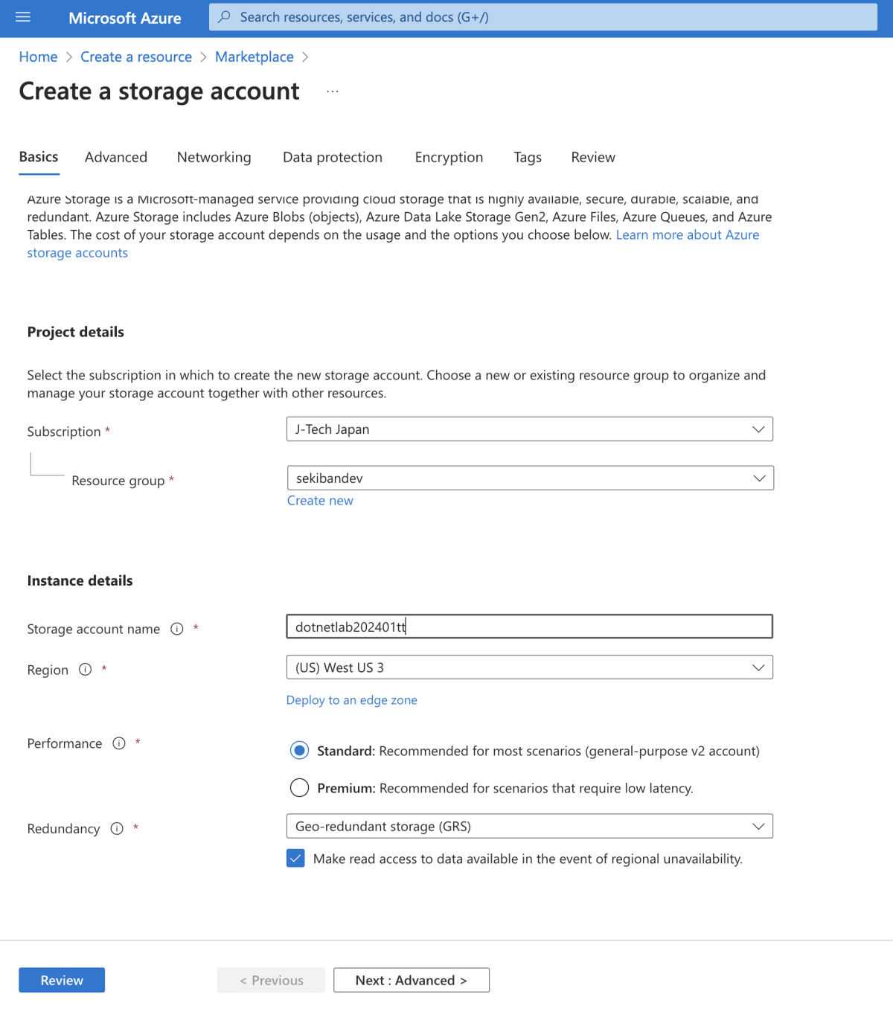Open the Redundancy dropdown
The width and height of the screenshot is (893, 1009).
[x=530, y=826]
